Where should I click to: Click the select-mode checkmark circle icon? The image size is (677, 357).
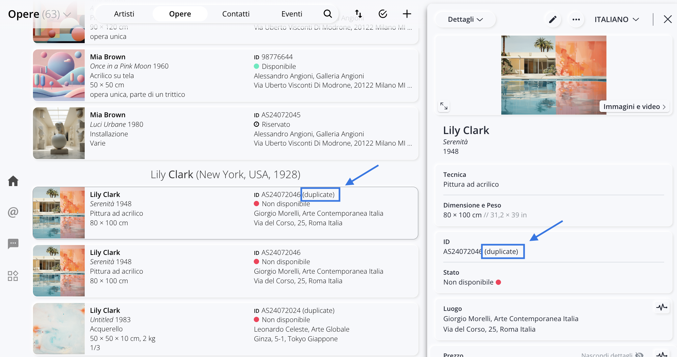pyautogui.click(x=383, y=14)
